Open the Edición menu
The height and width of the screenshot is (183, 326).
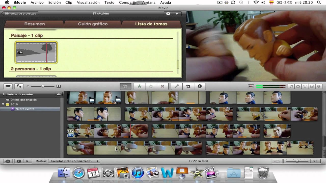tap(55, 3)
